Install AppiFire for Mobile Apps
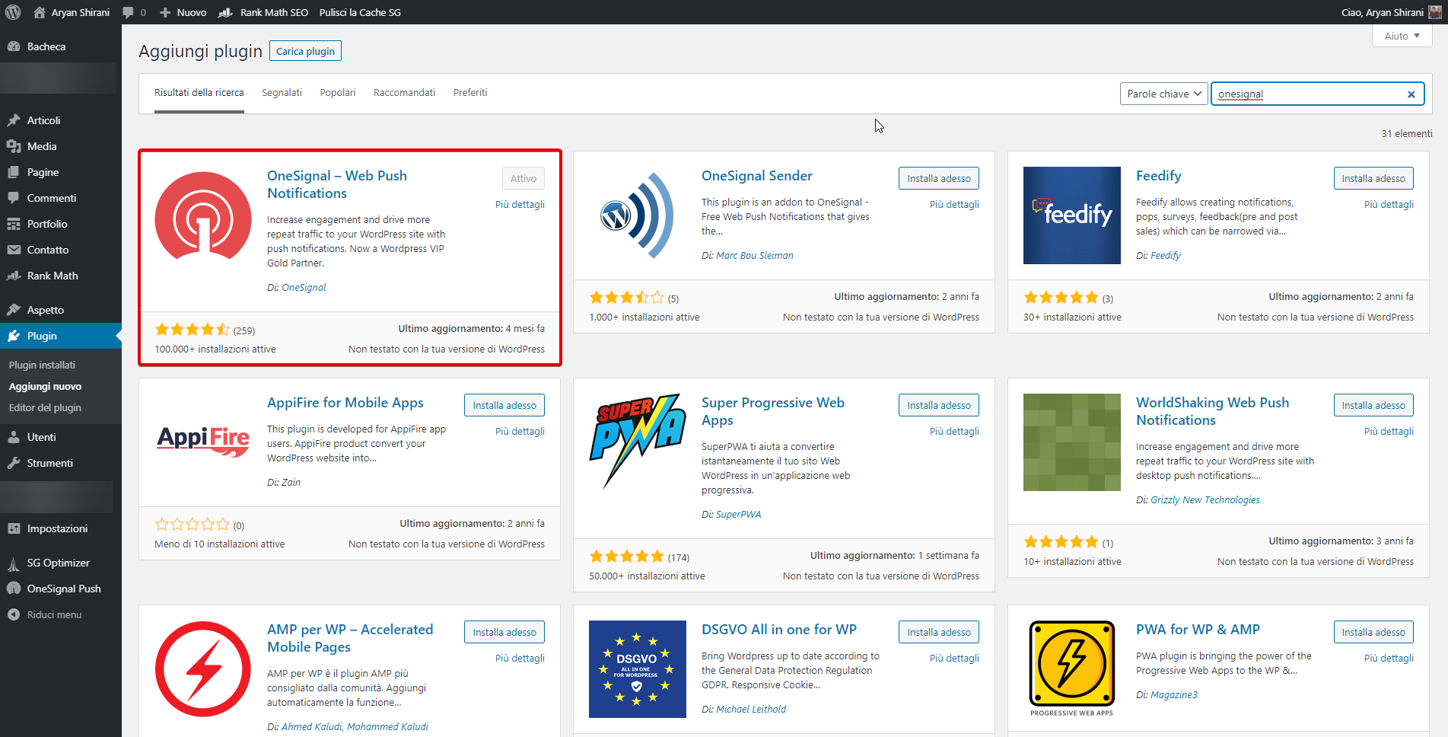Screen dimensions: 1448x737 [x=504, y=405]
